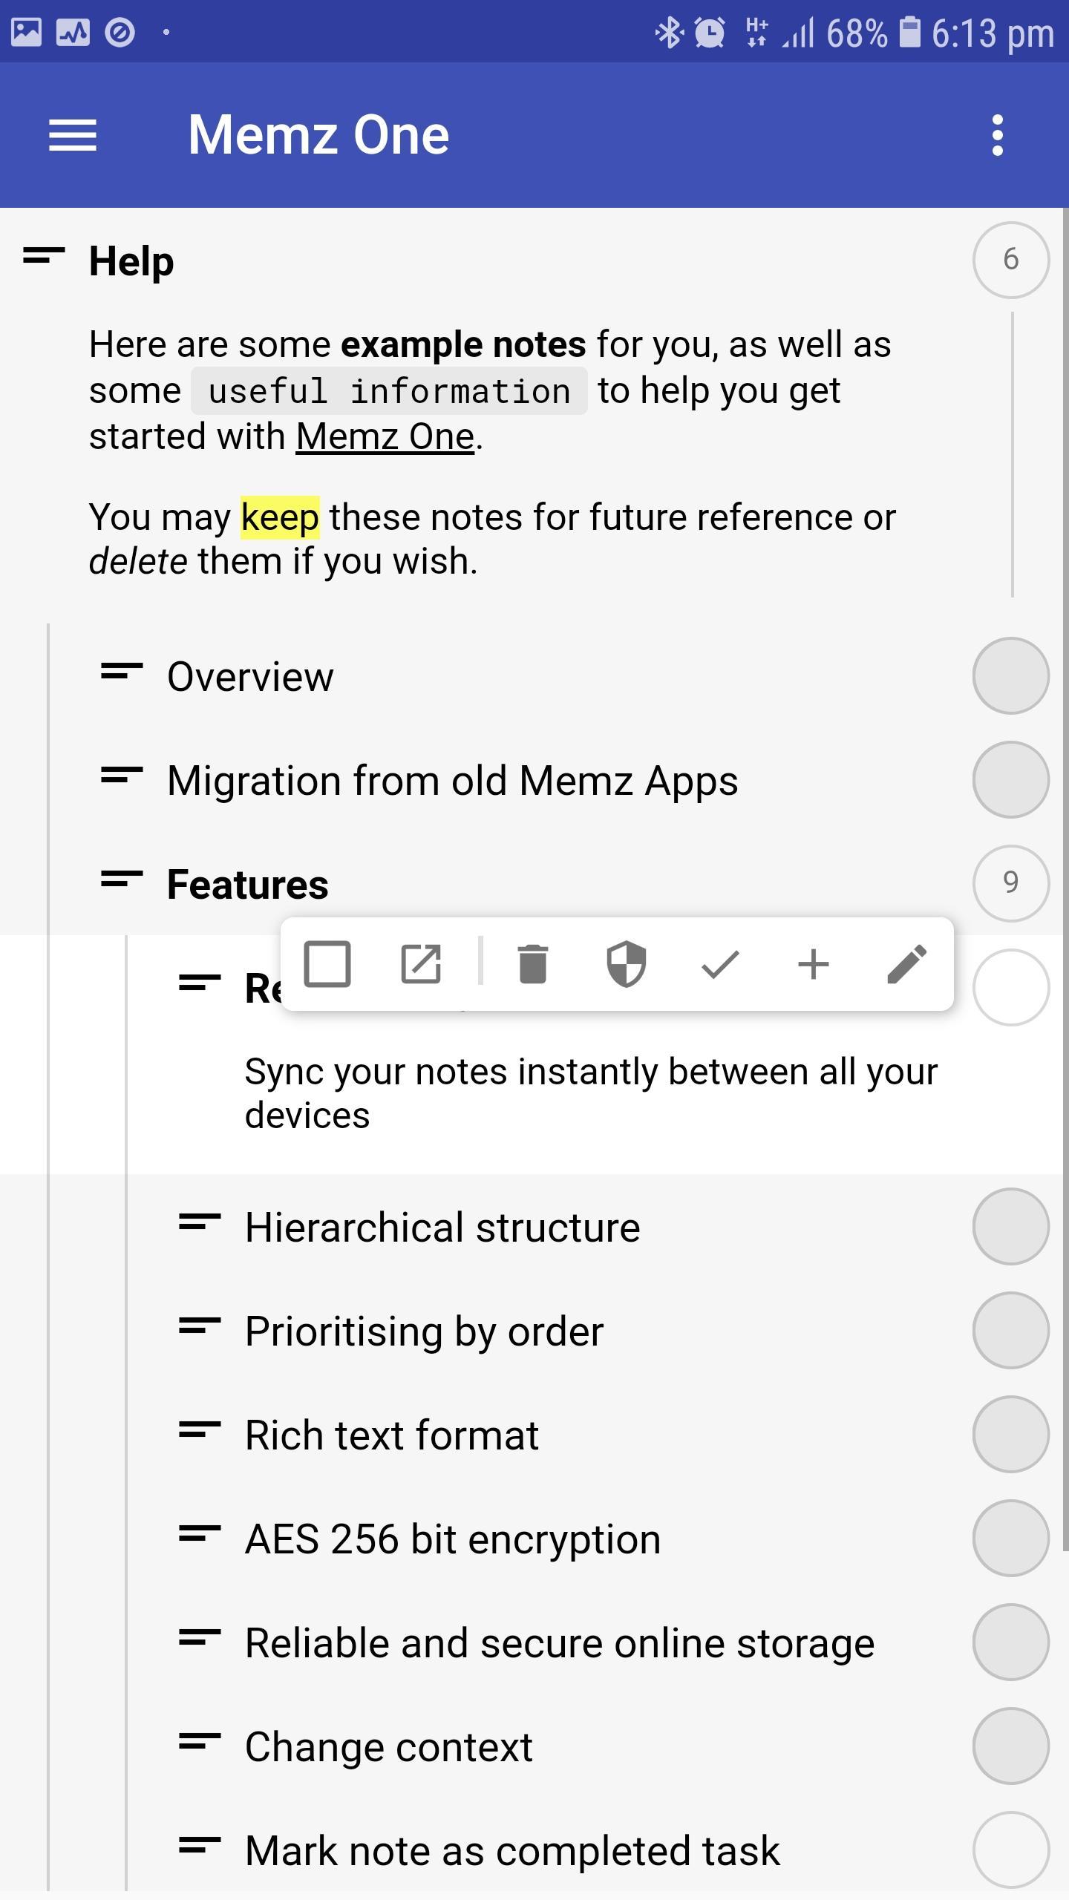1069x1900 pixels.
Task: Tap the note handle icon beside Prioritising by order
Action: (x=200, y=1325)
